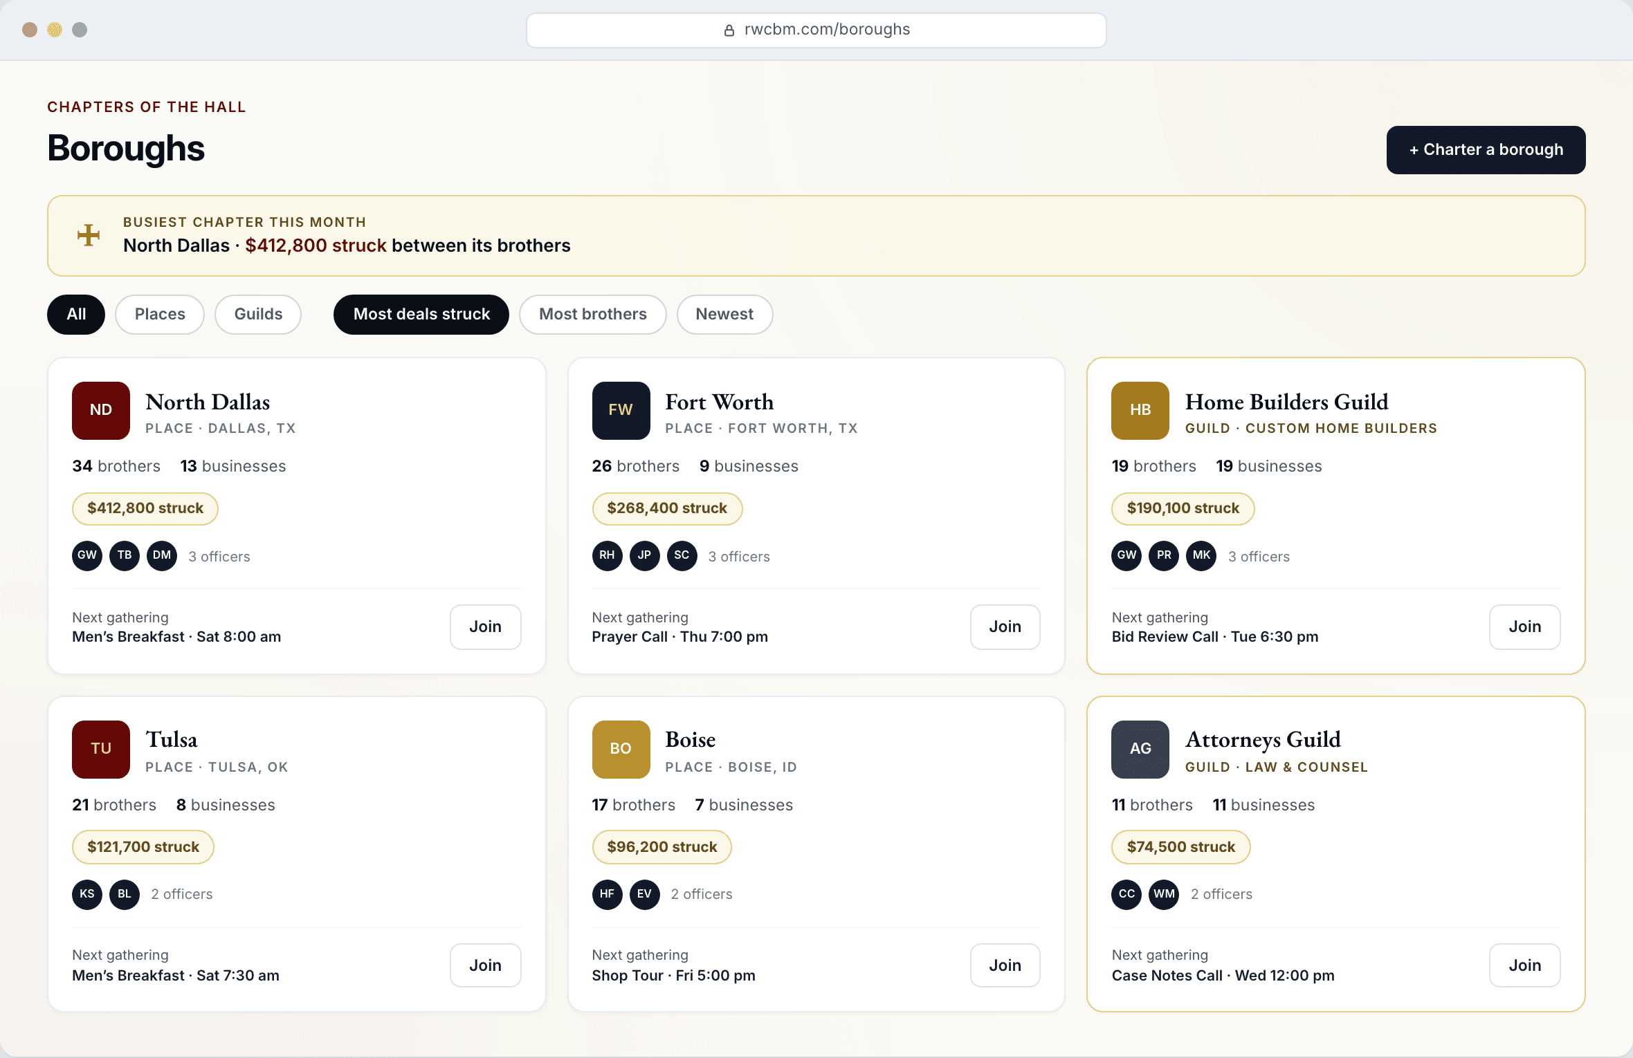This screenshot has width=1633, height=1058.
Task: Click the ND badge icon for North Dallas
Action: point(101,410)
